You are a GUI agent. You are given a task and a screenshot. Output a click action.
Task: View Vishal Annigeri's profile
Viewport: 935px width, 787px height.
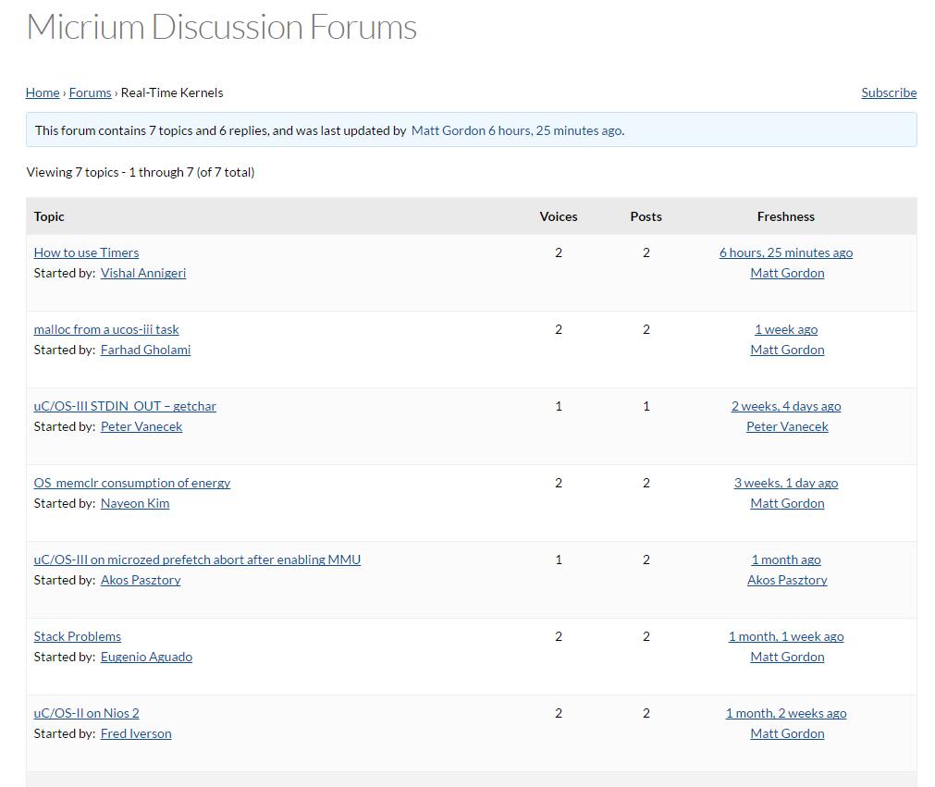143,273
